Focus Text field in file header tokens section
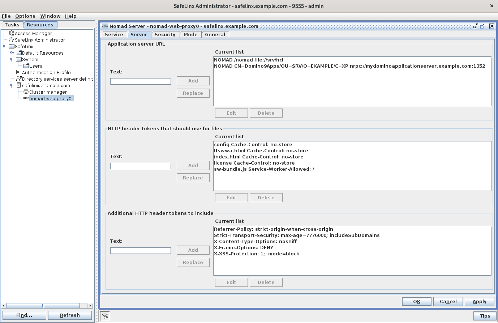The width and height of the screenshot is (498, 323). click(141, 166)
